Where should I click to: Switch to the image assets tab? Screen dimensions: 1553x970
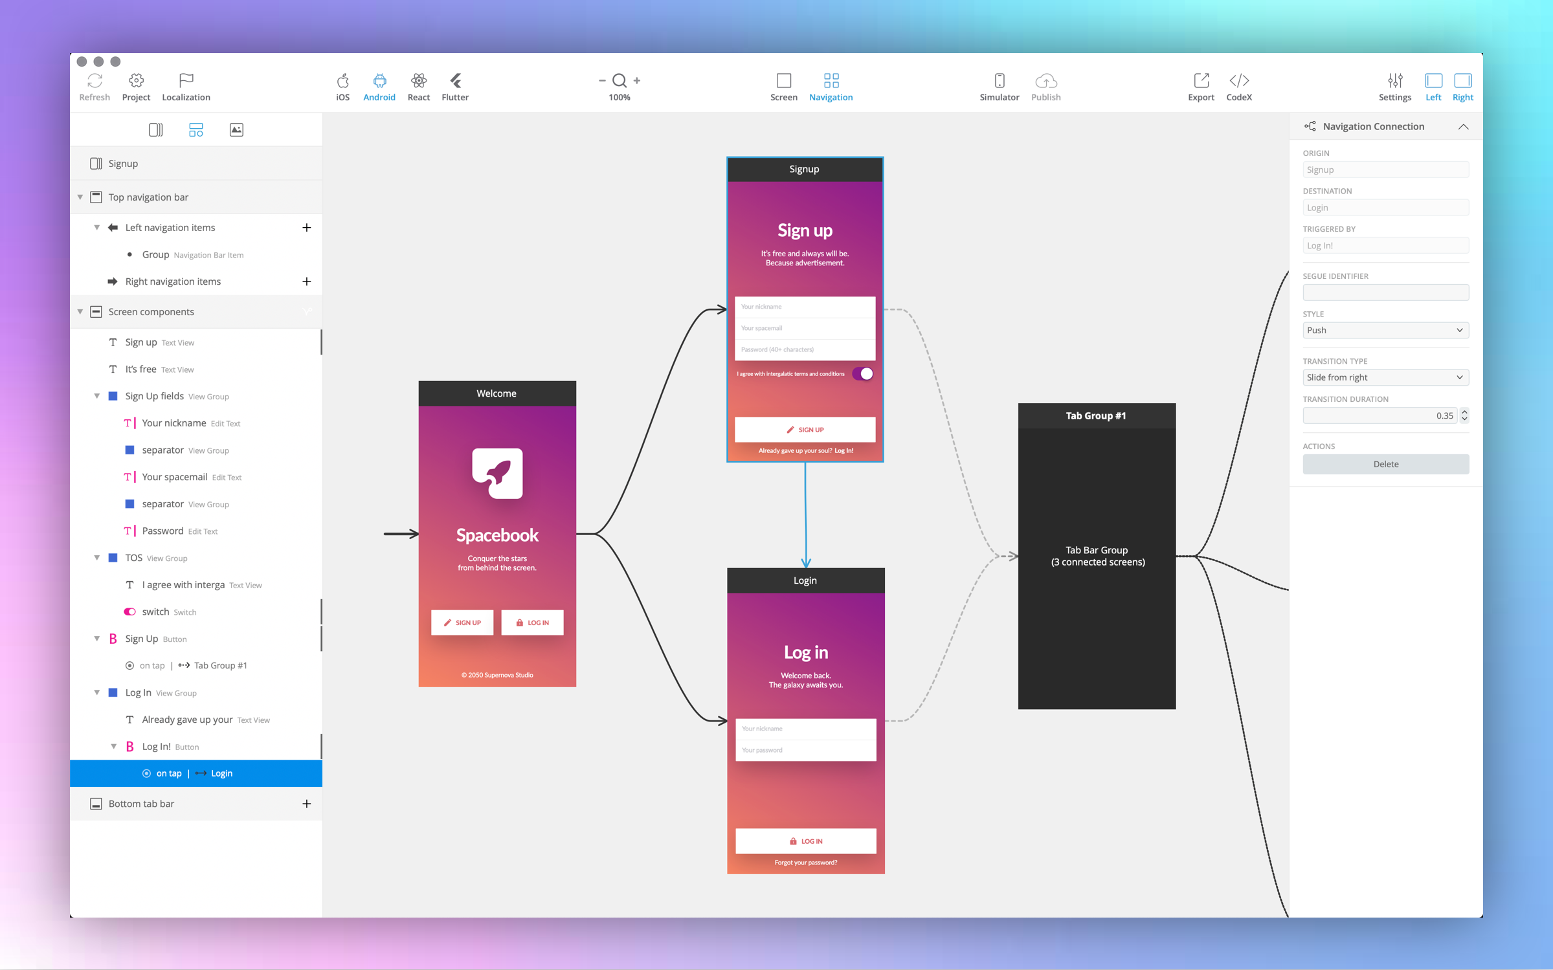(236, 130)
